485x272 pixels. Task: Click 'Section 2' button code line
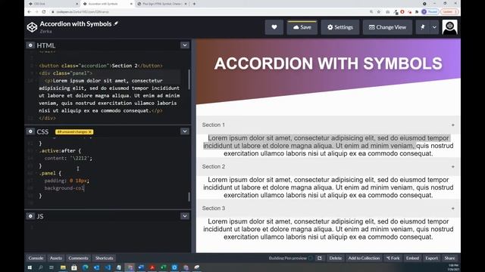pos(101,66)
